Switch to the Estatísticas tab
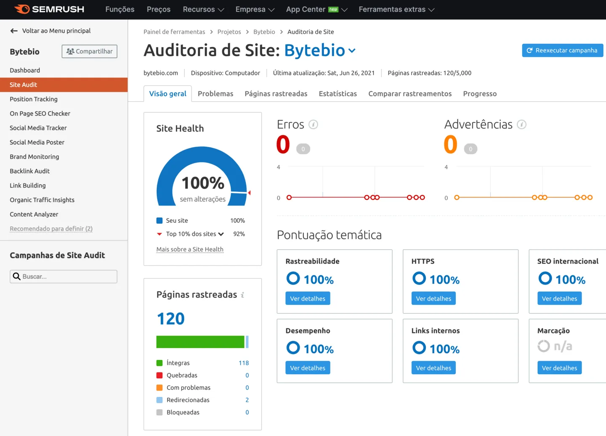Image resolution: width=606 pixels, height=436 pixels. click(338, 94)
